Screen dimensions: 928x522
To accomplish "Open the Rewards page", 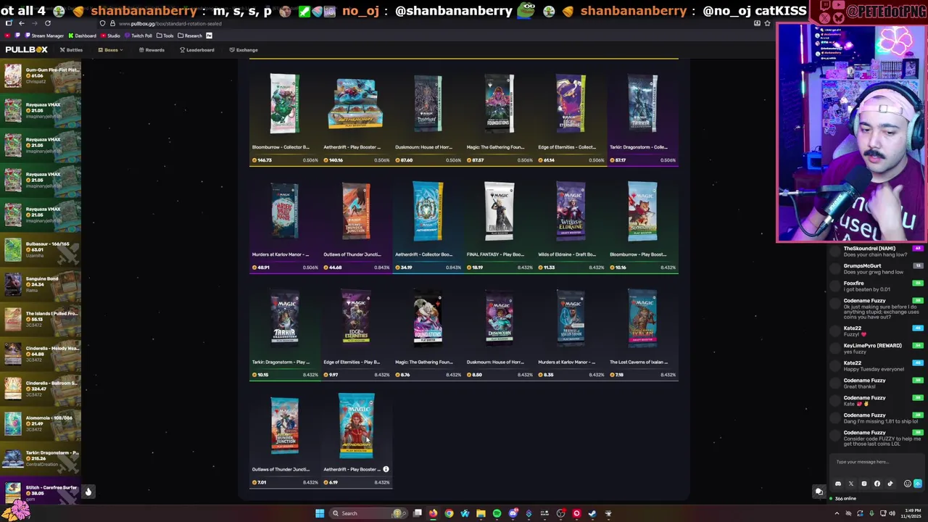I will [x=152, y=50].
